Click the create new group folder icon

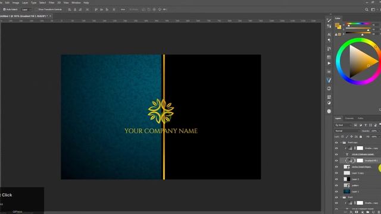click(368, 212)
